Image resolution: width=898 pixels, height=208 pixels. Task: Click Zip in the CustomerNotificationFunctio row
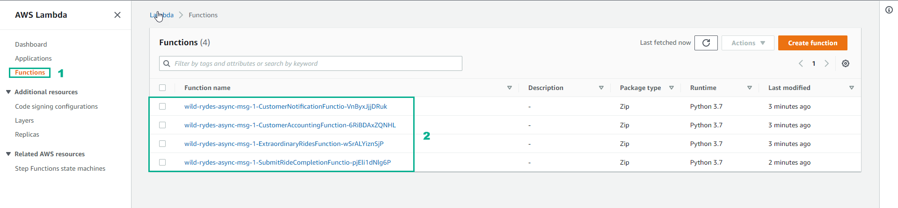tap(625, 106)
